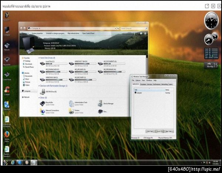The width and height of the screenshot is (222, 173).
Task: Select the HD_RECOVERY drive icon
Action: [71, 80]
